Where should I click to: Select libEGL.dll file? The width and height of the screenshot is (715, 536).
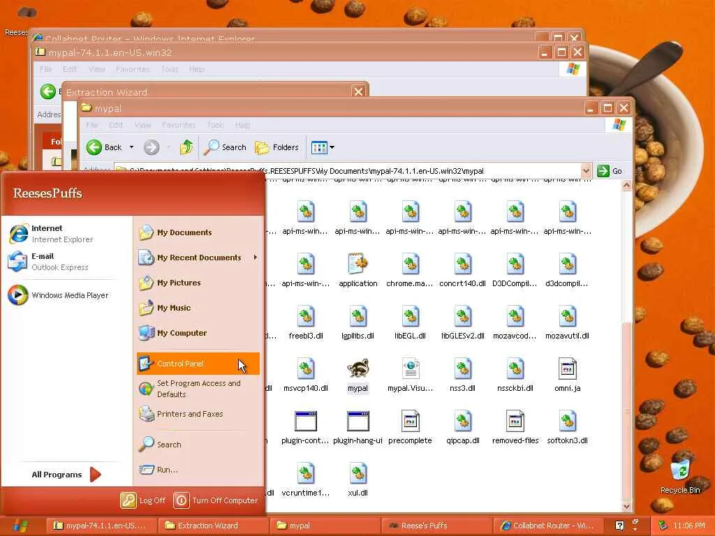point(410,322)
